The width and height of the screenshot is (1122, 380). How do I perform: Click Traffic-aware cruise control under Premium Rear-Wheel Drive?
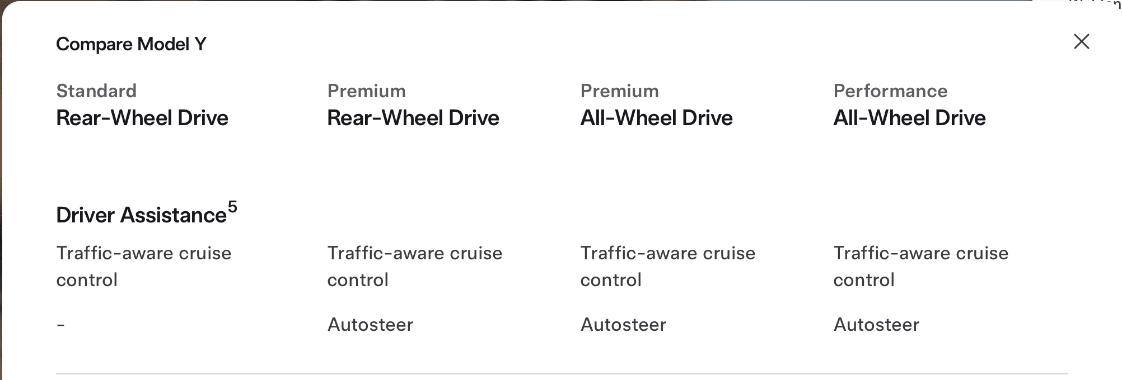pyautogui.click(x=414, y=266)
